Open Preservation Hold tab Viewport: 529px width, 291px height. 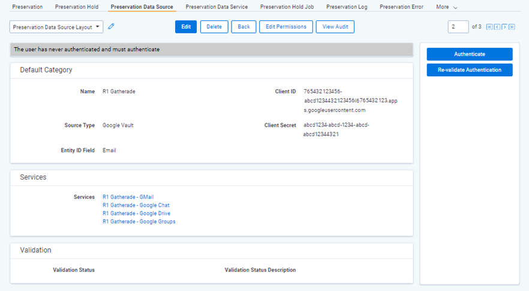pyautogui.click(x=77, y=7)
